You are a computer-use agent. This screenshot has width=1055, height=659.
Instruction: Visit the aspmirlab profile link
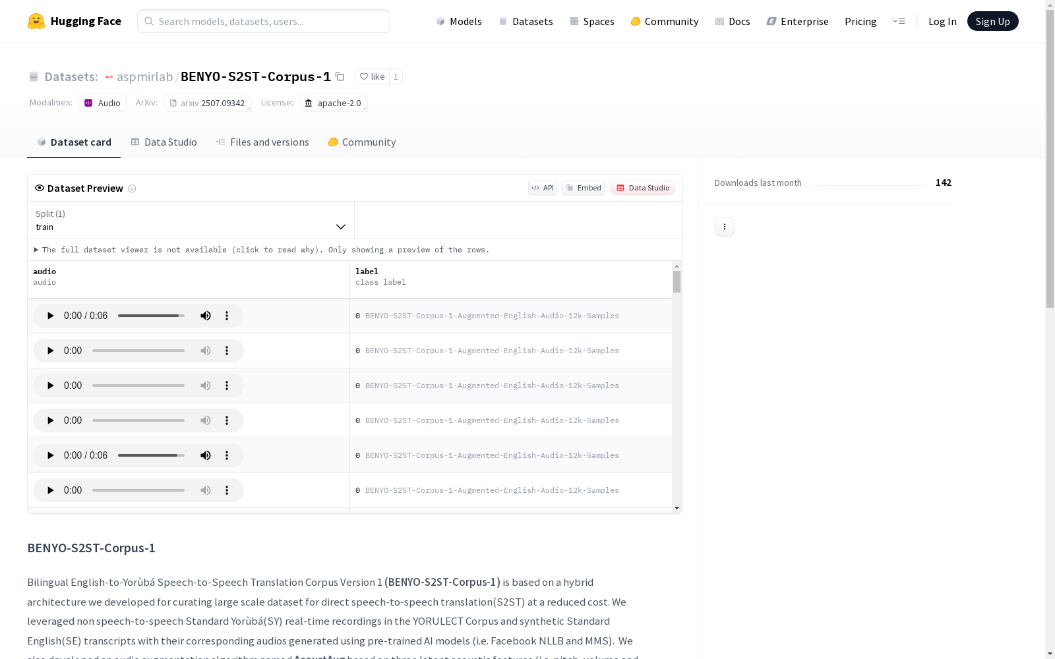[144, 76]
